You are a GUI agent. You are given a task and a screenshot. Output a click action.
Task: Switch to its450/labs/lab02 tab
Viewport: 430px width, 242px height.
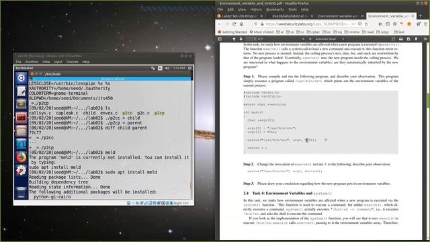coord(290,16)
